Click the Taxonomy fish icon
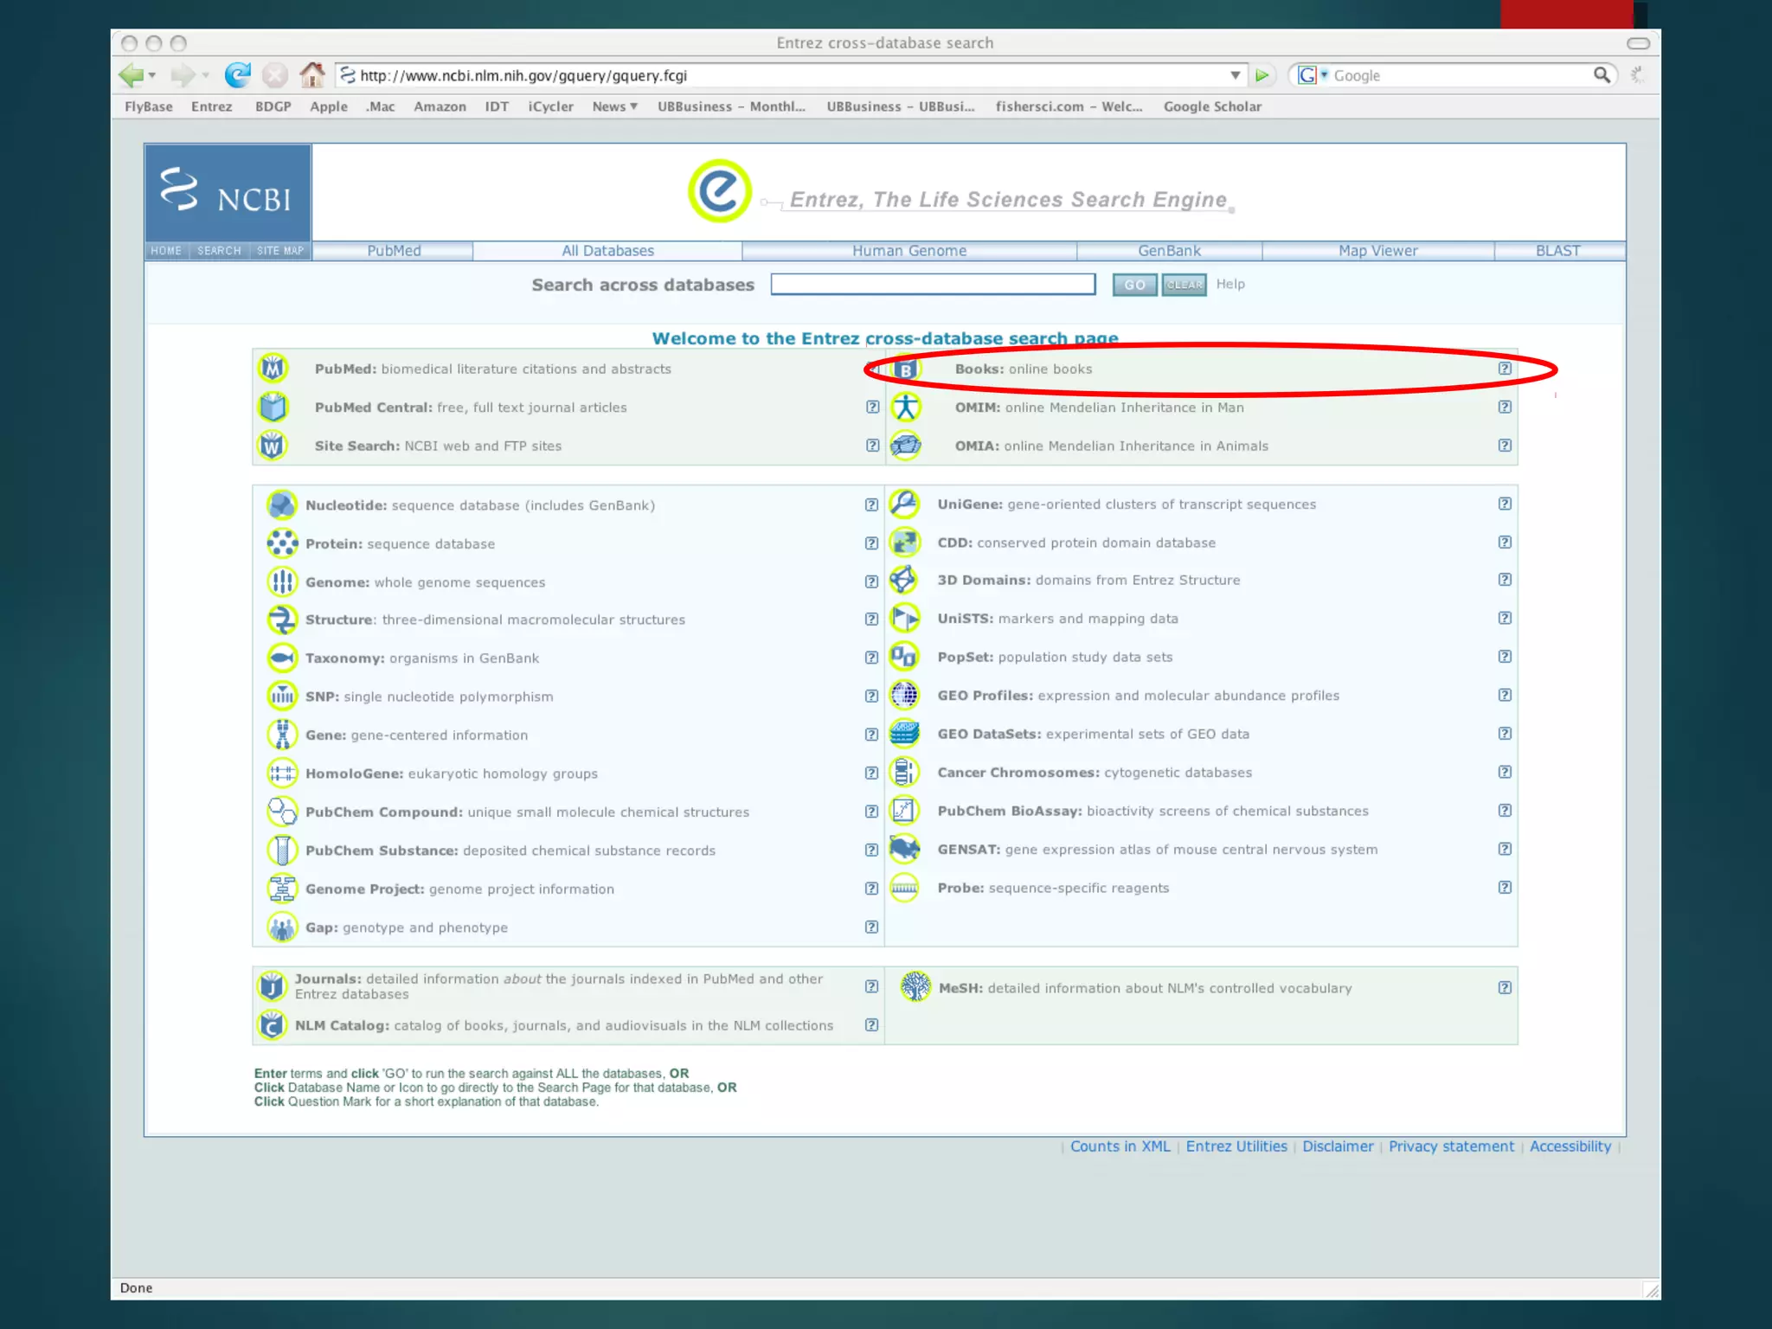Image resolution: width=1772 pixels, height=1329 pixels. [282, 658]
